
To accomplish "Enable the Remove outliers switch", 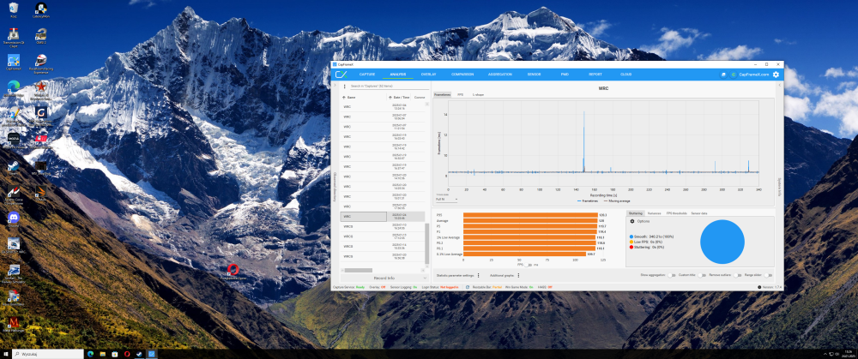I will click(738, 275).
